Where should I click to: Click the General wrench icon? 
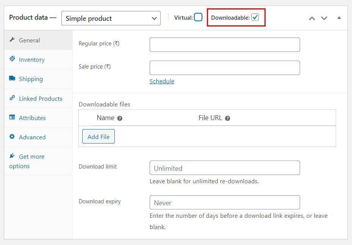12,40
